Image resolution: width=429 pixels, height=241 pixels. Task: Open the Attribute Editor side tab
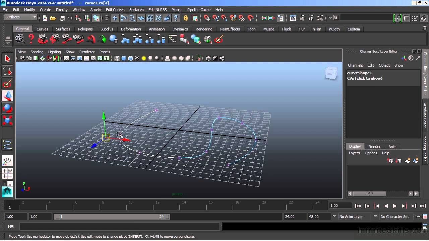point(425,115)
